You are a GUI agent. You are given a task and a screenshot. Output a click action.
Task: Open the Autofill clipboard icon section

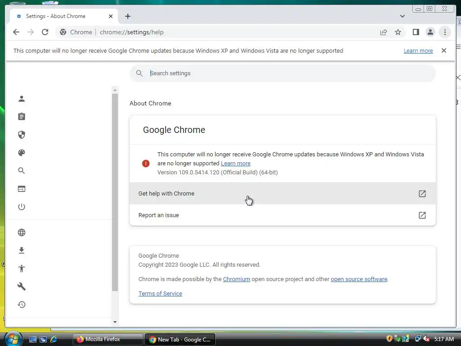22,117
